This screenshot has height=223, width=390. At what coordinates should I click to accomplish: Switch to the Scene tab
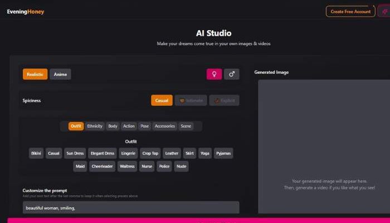(186, 126)
